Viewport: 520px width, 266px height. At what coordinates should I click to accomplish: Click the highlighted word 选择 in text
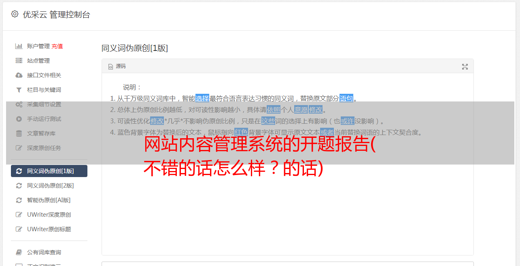(202, 98)
